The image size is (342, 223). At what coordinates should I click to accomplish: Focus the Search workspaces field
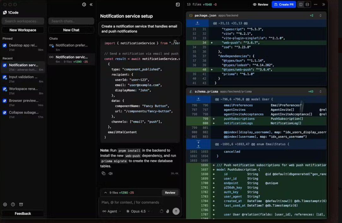tap(23, 21)
